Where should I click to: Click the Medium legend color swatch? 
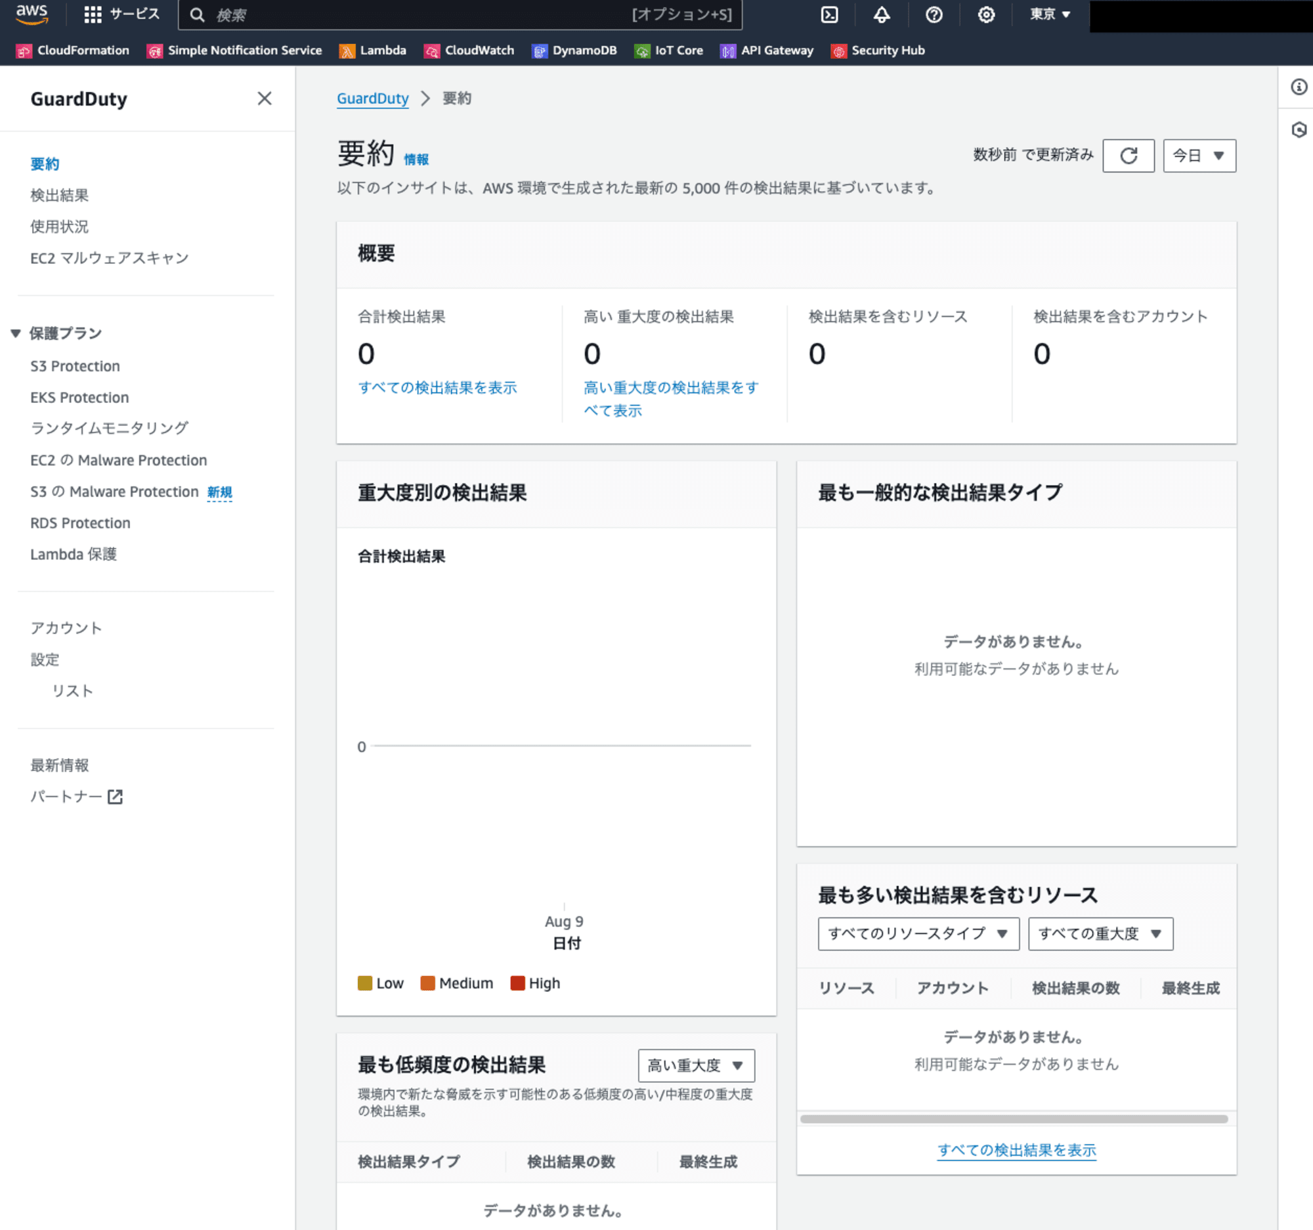[x=427, y=983]
